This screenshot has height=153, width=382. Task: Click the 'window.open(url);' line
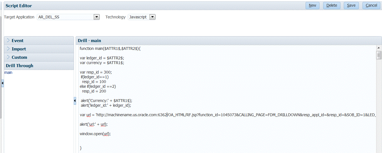click(95, 134)
